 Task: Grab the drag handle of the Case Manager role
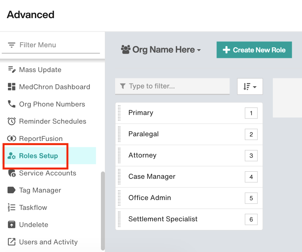click(119, 177)
